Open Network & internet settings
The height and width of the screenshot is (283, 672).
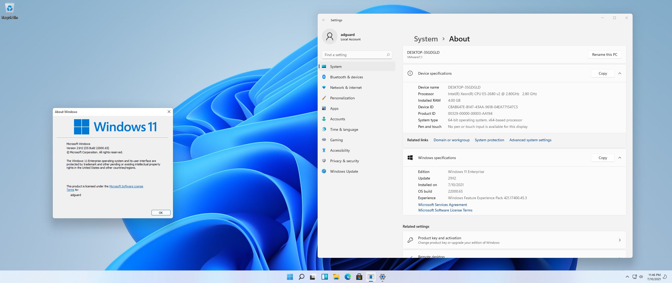point(345,88)
